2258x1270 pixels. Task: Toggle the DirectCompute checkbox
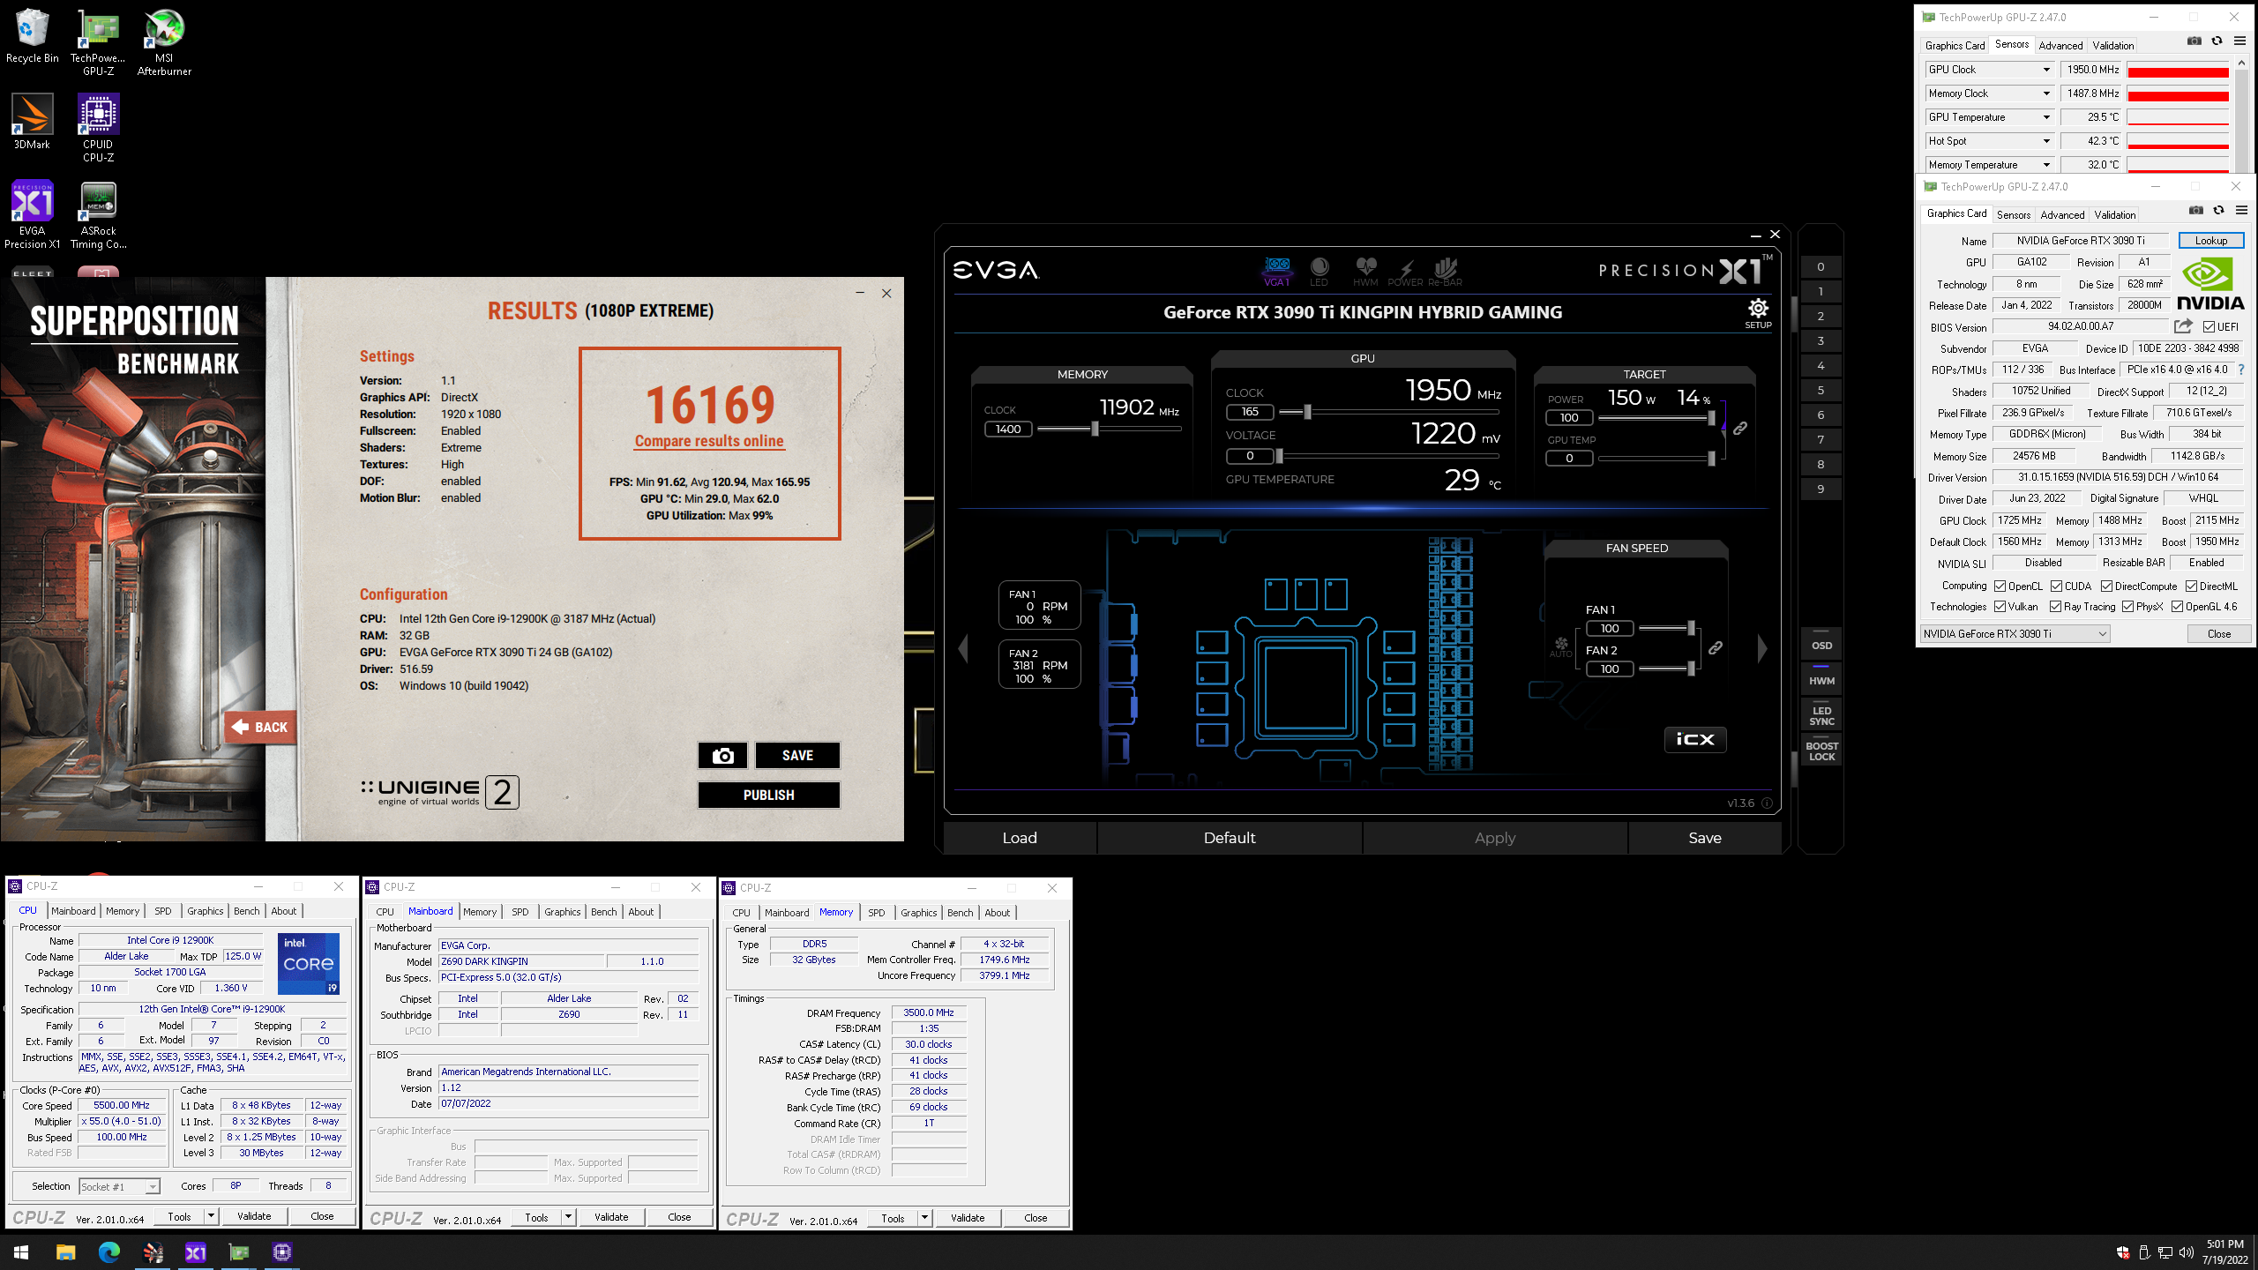pyautogui.click(x=2106, y=586)
